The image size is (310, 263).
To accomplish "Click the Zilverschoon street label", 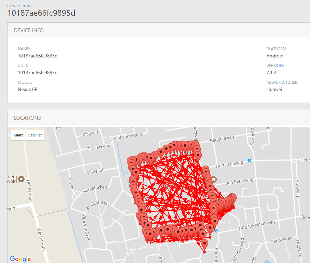I will [98, 147].
